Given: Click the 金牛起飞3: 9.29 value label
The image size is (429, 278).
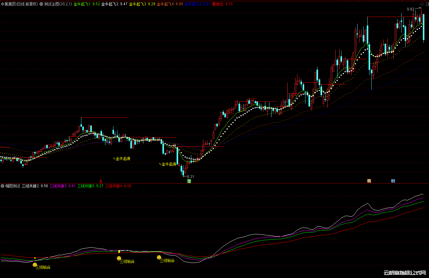Looking at the screenshot, I should (142, 4).
